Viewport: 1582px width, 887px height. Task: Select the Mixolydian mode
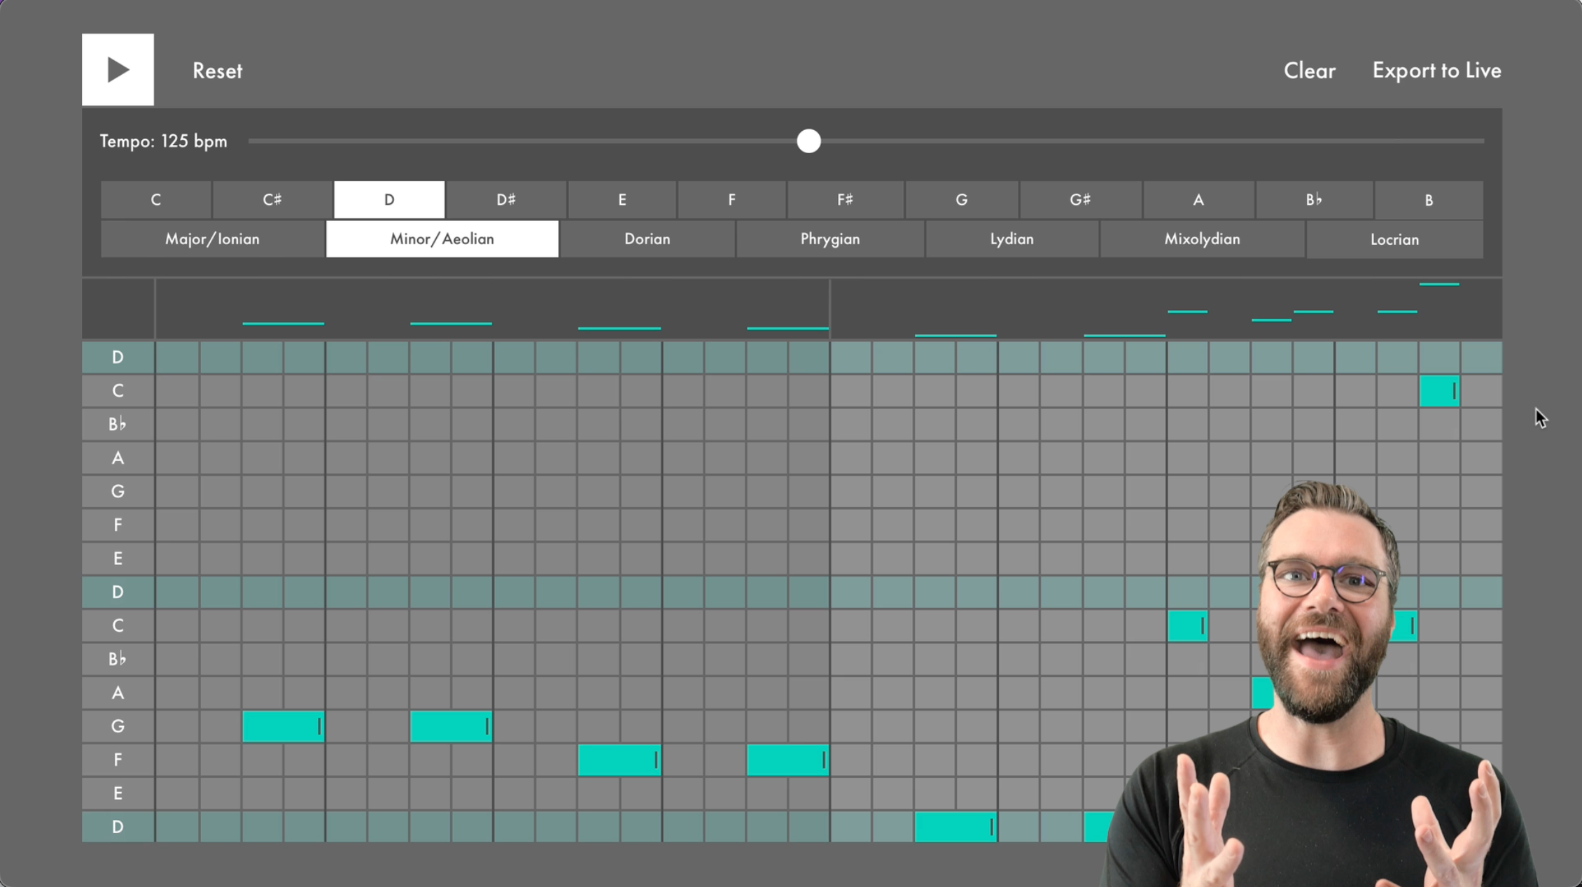1201,239
